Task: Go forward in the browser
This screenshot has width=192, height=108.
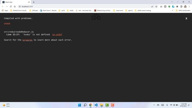Action: click(x=7, y=7)
